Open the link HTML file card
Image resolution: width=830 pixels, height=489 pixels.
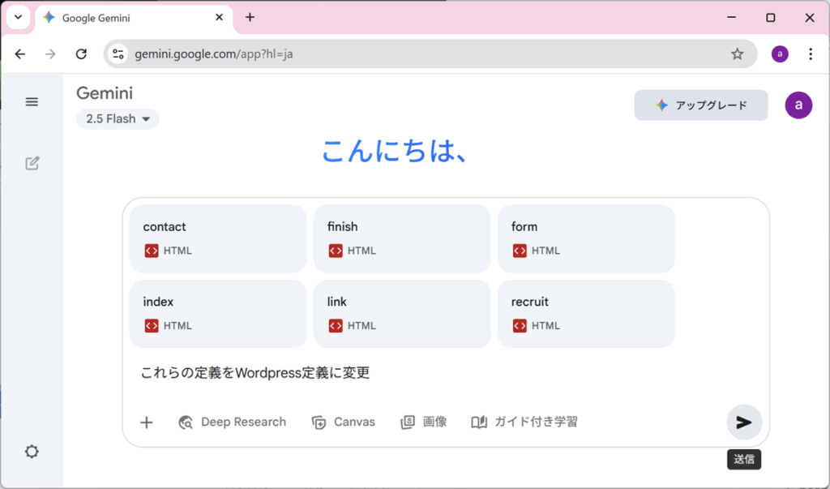tap(402, 314)
